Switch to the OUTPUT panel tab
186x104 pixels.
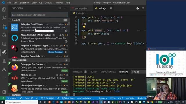(94, 72)
